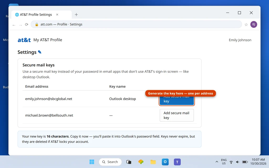The width and height of the screenshot is (269, 168).
Task: Click the 16 characters bold text
Action: point(58,136)
